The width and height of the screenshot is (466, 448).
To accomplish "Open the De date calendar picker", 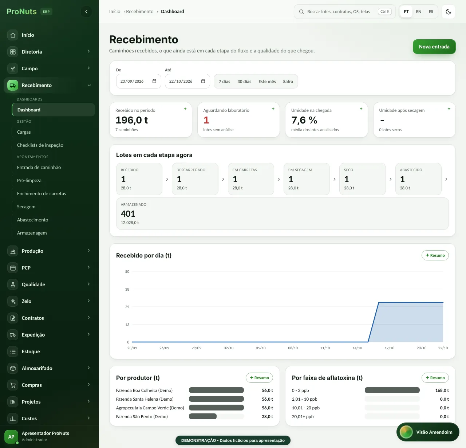I will (x=154, y=81).
